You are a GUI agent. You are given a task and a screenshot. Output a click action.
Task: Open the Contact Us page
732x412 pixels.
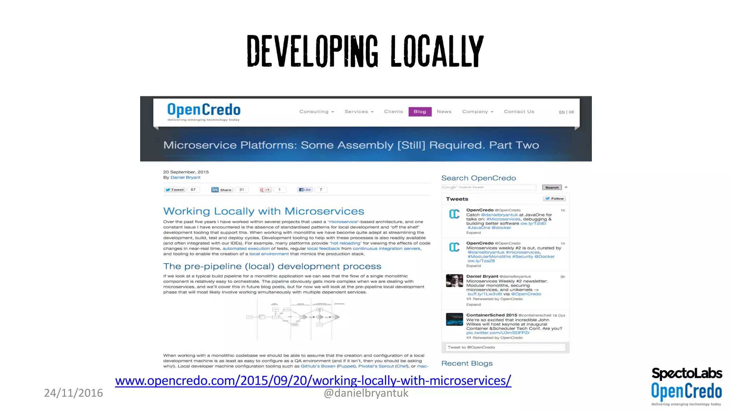(x=519, y=112)
